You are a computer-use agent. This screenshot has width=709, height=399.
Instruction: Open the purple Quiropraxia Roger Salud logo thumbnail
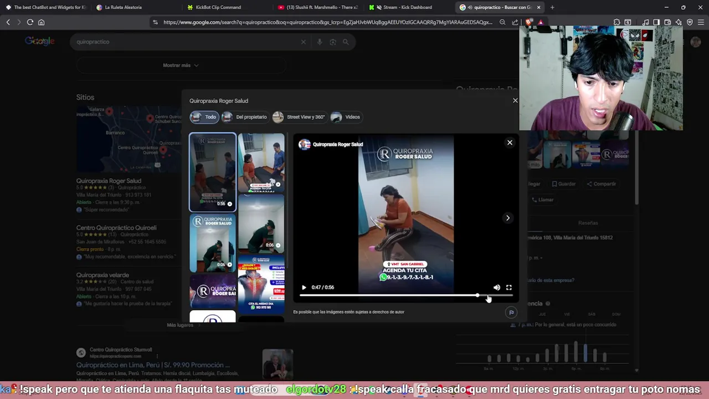pos(213,291)
